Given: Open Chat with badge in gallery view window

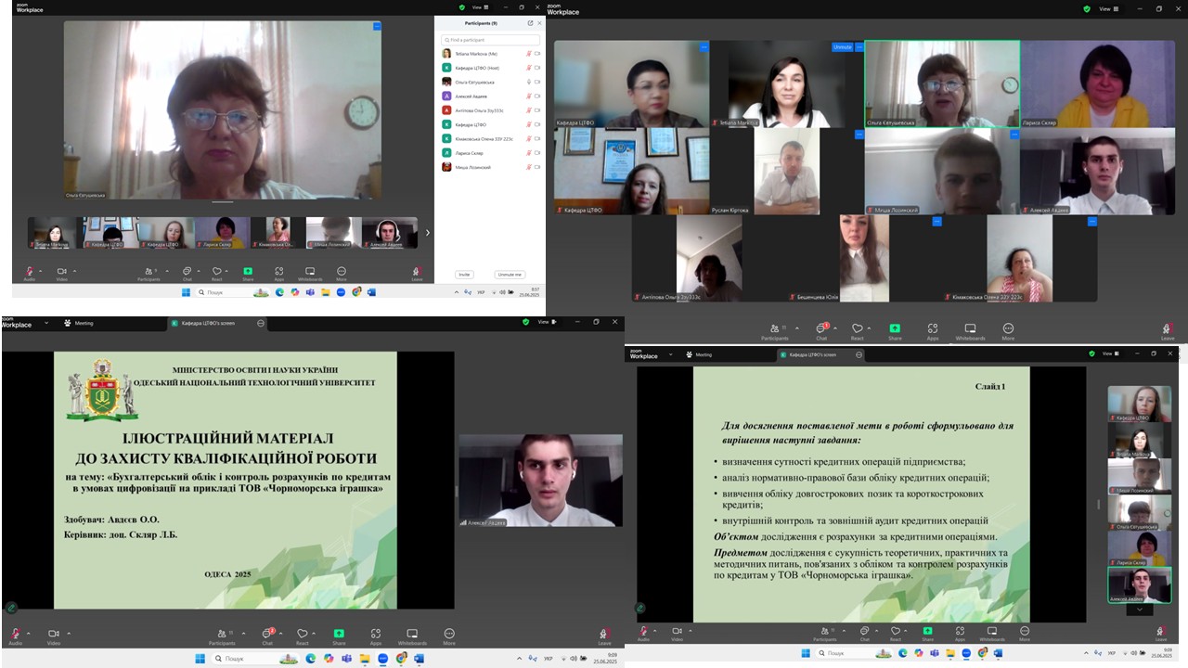Looking at the screenshot, I should click(822, 330).
